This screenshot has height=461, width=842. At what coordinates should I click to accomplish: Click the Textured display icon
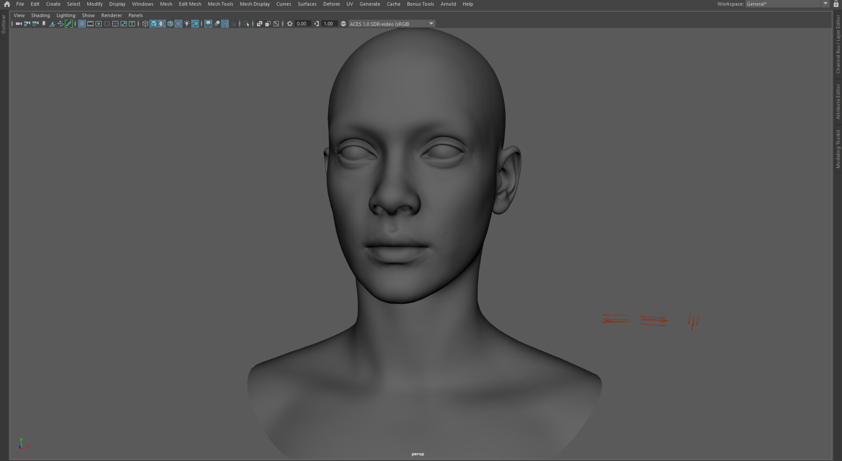[x=178, y=24]
